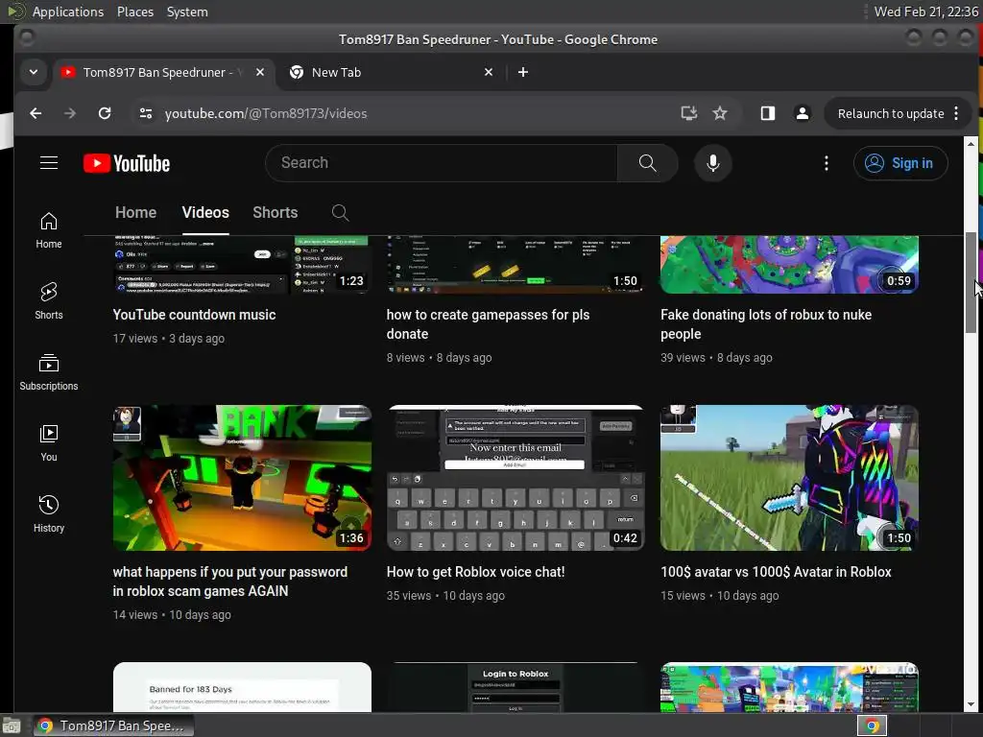Open the YouTube hamburger guide menu
The image size is (983, 737).
pyautogui.click(x=49, y=163)
